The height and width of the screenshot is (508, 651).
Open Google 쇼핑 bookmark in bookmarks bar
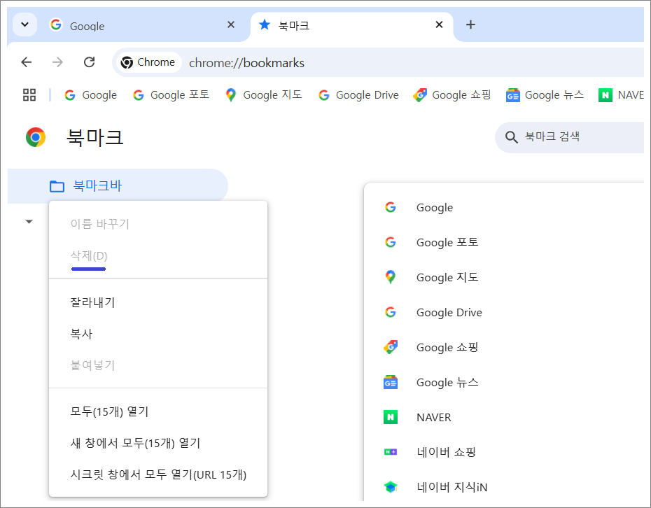[452, 95]
